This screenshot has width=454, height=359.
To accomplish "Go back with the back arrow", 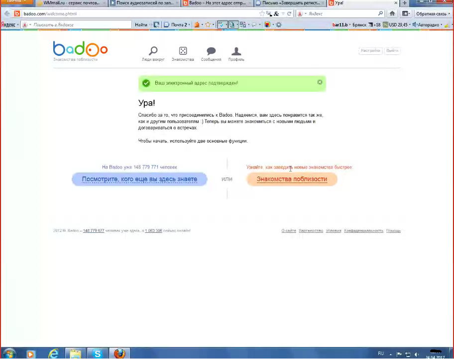I will [x=7, y=13].
